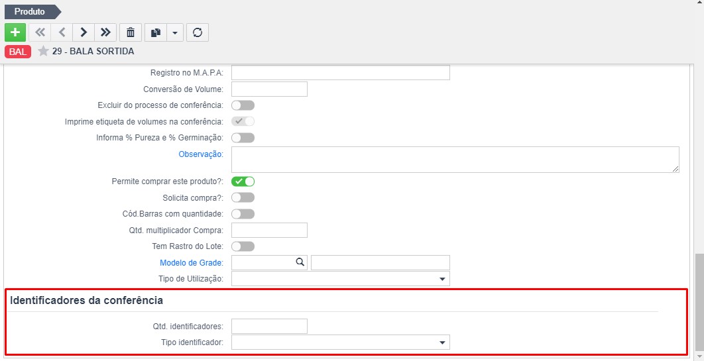Go to first record with double left arrows

click(x=40, y=32)
